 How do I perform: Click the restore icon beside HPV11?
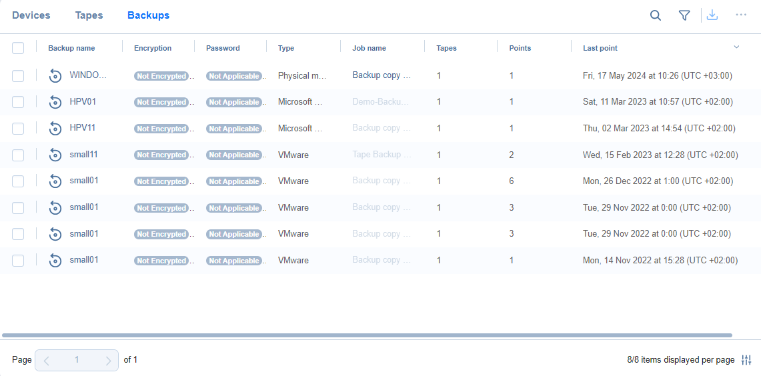tap(55, 129)
